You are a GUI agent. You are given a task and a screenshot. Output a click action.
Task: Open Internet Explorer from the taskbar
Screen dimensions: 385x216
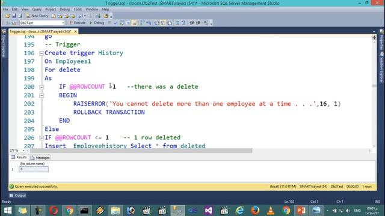[x=239, y=211]
